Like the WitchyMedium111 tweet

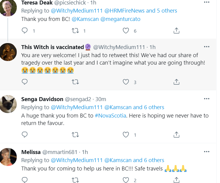point(126,82)
